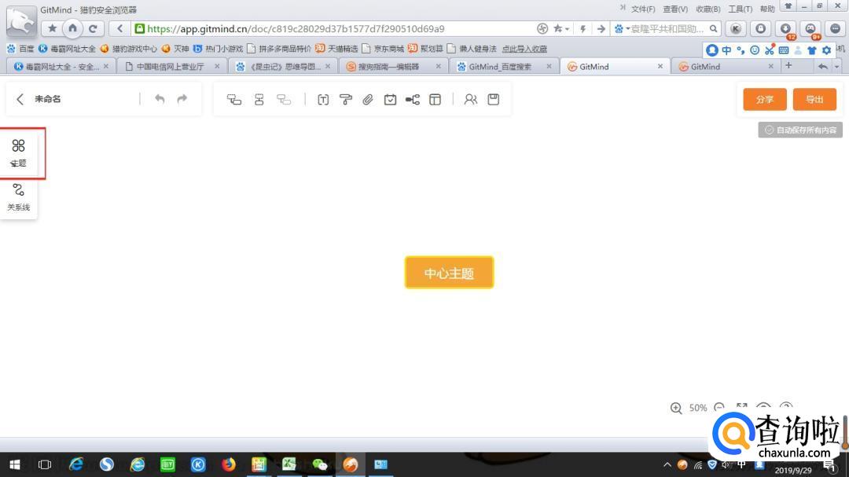
Task: Click the undo arrow in GitMind toolbar
Action: point(160,99)
